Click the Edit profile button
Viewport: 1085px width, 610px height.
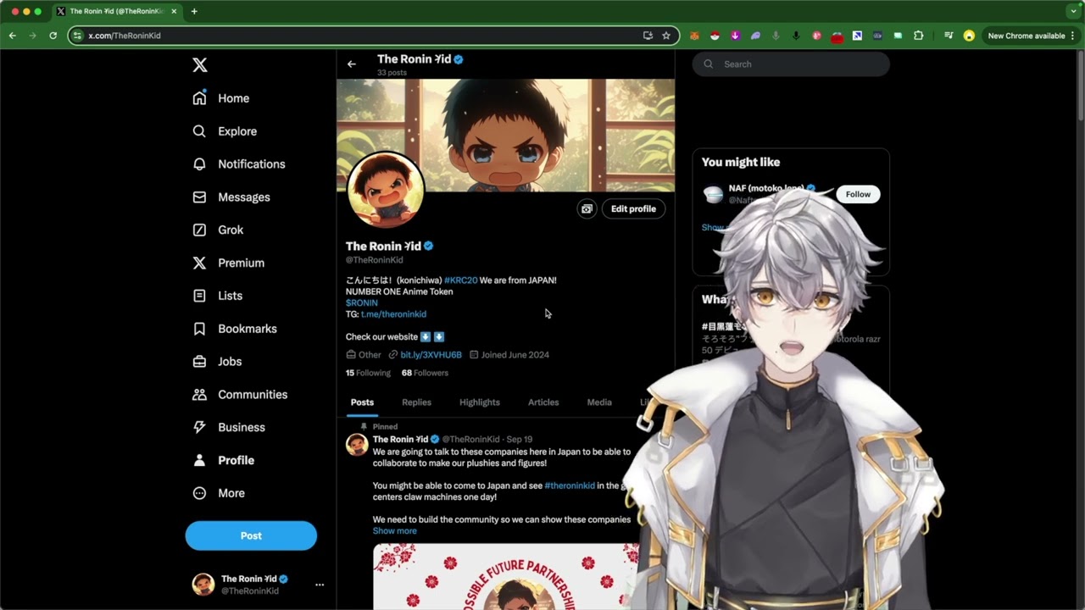point(633,208)
